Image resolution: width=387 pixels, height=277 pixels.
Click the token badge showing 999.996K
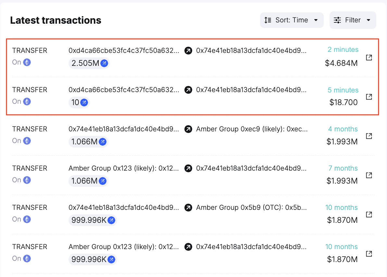tap(93, 220)
